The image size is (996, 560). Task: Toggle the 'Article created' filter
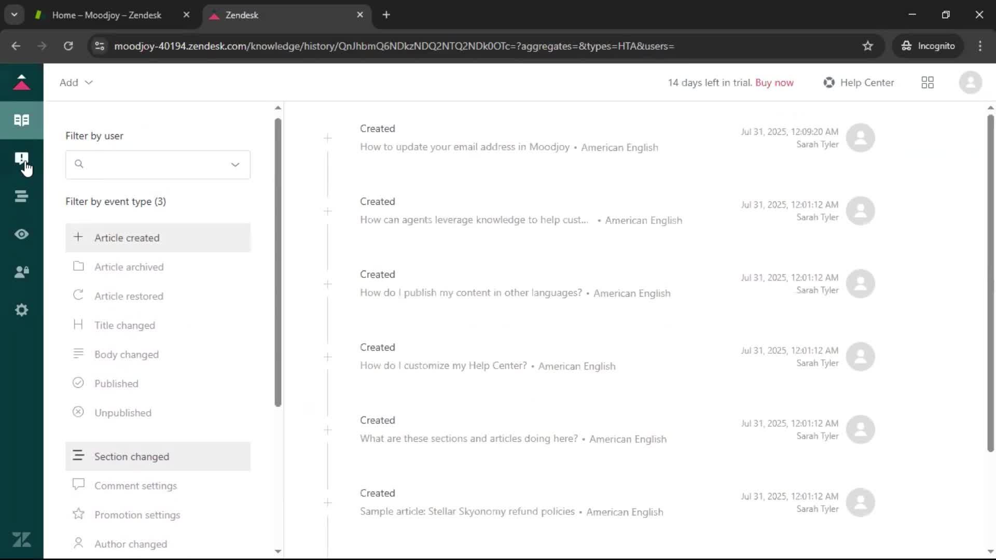coord(158,238)
